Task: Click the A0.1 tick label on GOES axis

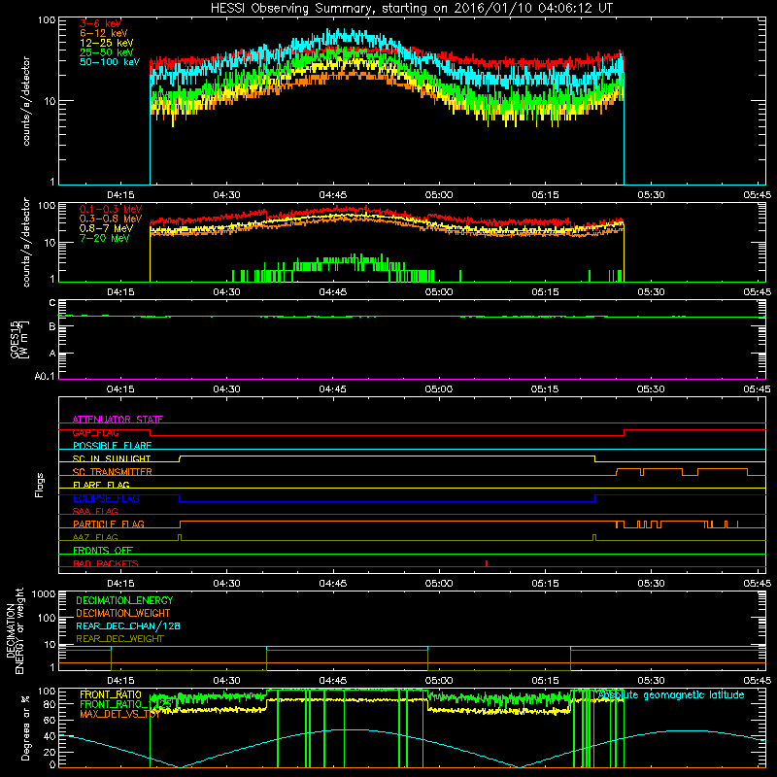Action: 45,377
